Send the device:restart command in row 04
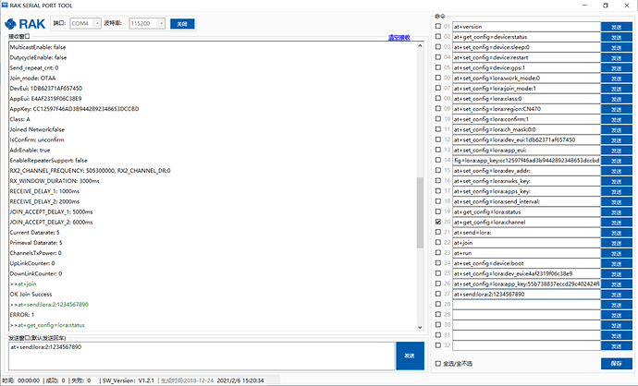The height and width of the screenshot is (386, 638). [x=617, y=57]
